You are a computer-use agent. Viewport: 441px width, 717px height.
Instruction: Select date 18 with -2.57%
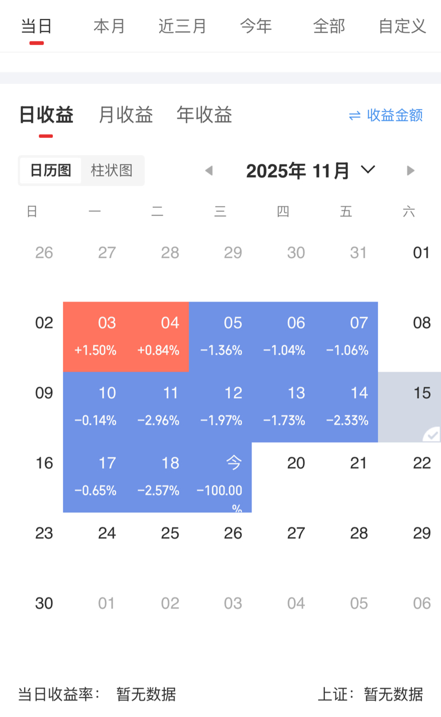pos(158,477)
